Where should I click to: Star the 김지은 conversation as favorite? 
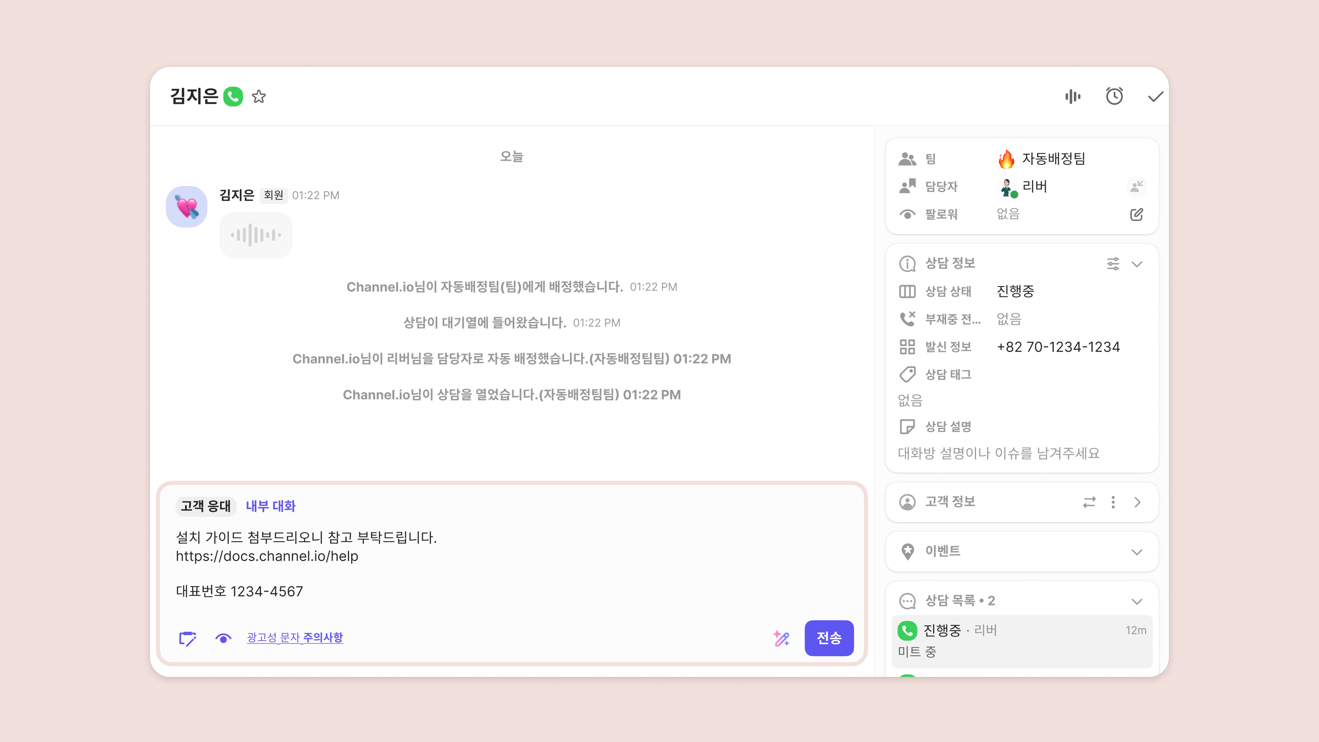[259, 96]
